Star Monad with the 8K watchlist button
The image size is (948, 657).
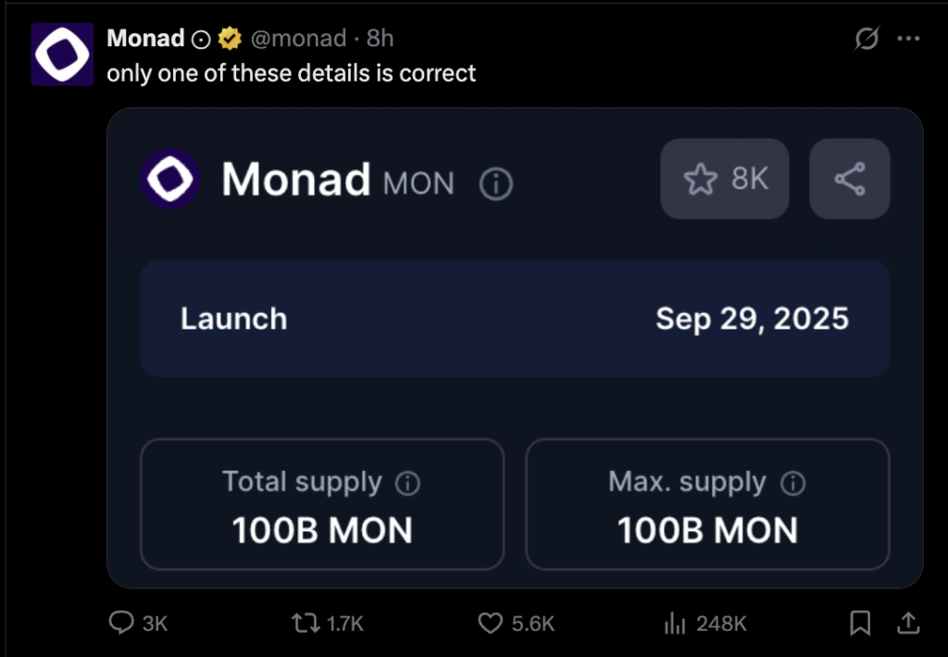tap(724, 179)
